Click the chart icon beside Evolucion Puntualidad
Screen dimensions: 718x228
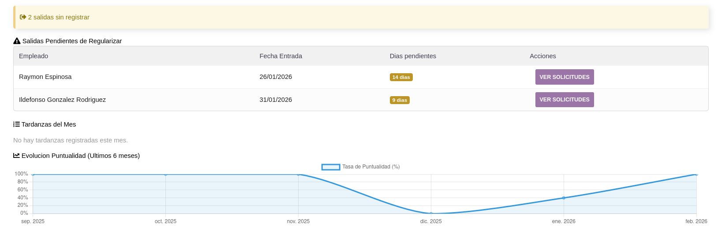click(16, 156)
